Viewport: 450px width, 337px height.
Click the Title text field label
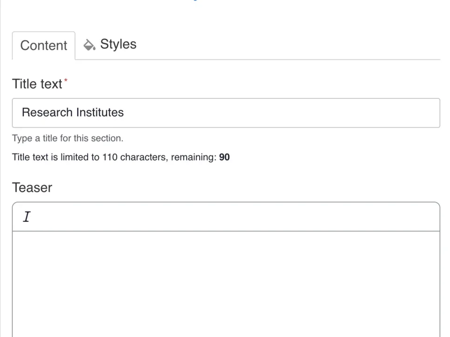tap(37, 84)
